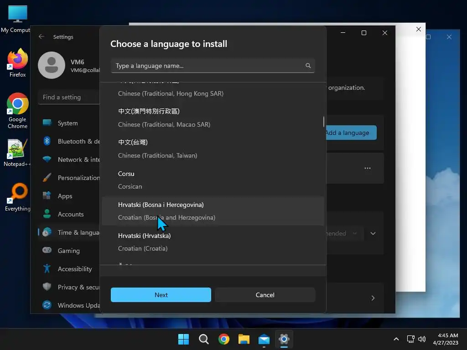
Task: Maximize the Settings window
Action: pyautogui.click(x=363, y=33)
